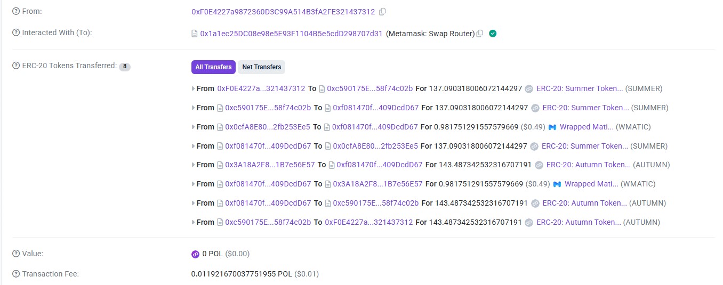723x285 pixels.
Task: Click help icon beside Interacted With label
Action: point(16,33)
